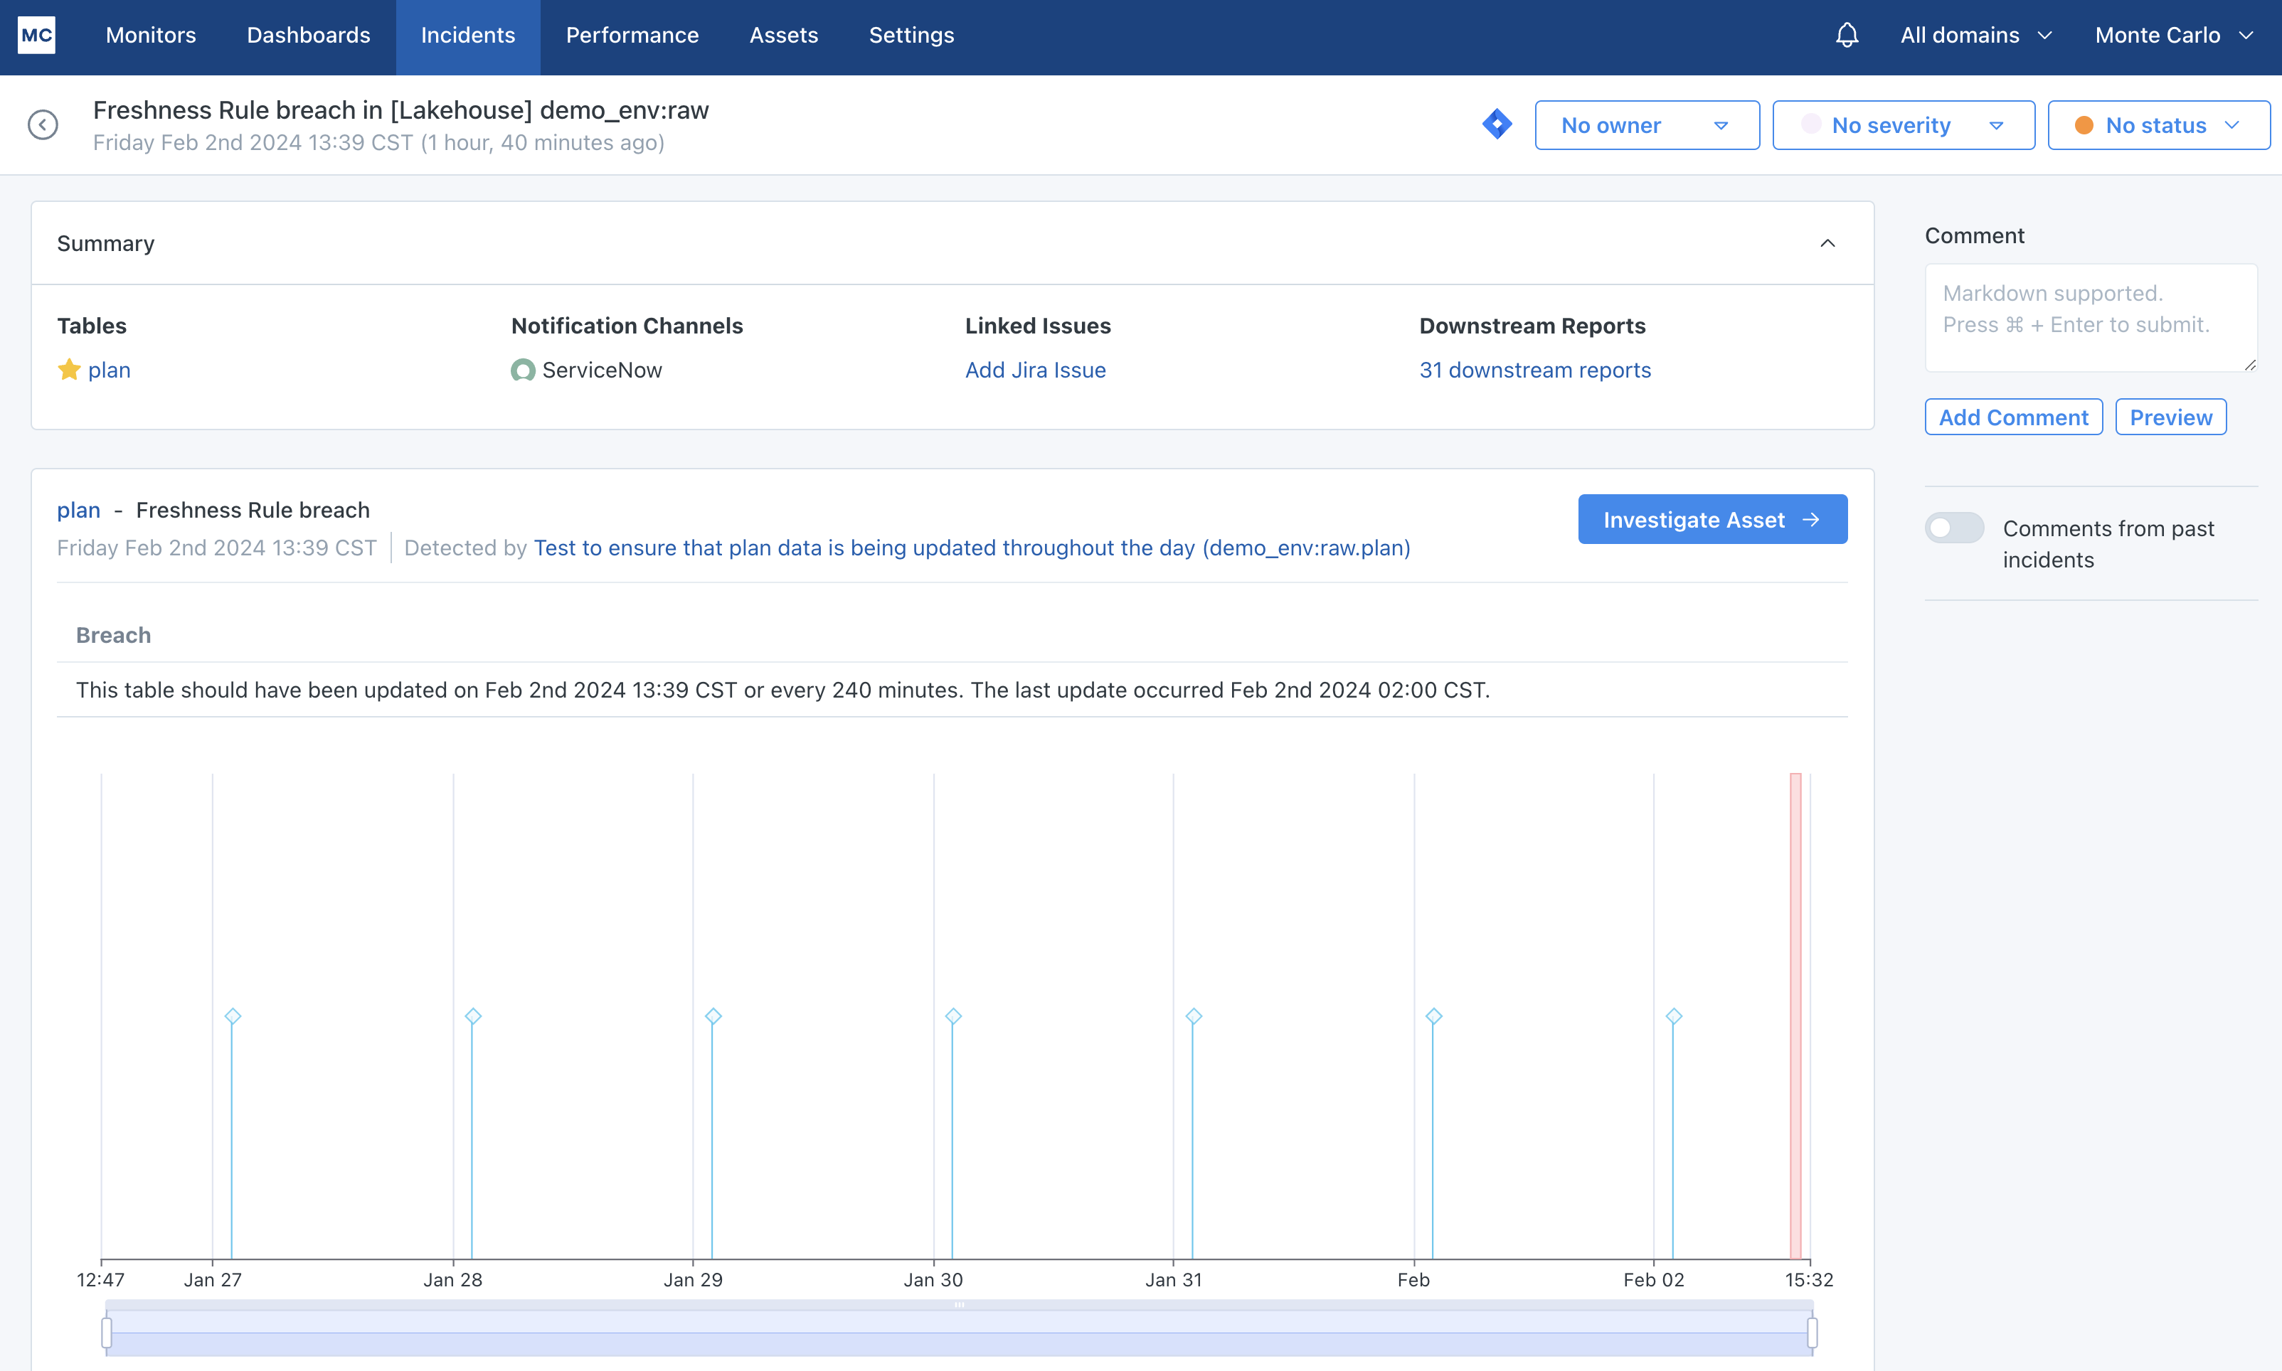2282x1371 pixels.
Task: Click the blue Jira diamond icon
Action: tap(1497, 124)
